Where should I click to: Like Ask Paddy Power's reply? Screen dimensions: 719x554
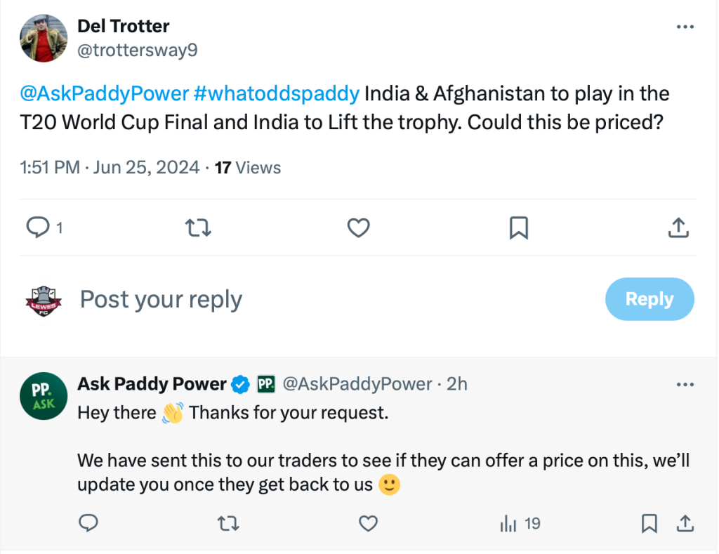click(x=368, y=523)
